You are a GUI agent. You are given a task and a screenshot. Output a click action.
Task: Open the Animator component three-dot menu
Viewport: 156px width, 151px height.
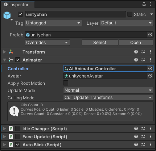pos(151,60)
